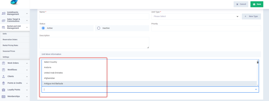Screen dimensions: 269x101
Task: Click the Memberships card icon
Action: (3, 96)
